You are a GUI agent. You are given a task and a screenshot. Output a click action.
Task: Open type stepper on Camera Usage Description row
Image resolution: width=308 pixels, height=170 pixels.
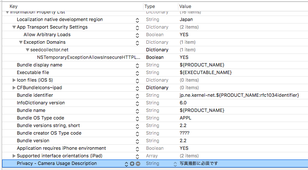(175, 163)
